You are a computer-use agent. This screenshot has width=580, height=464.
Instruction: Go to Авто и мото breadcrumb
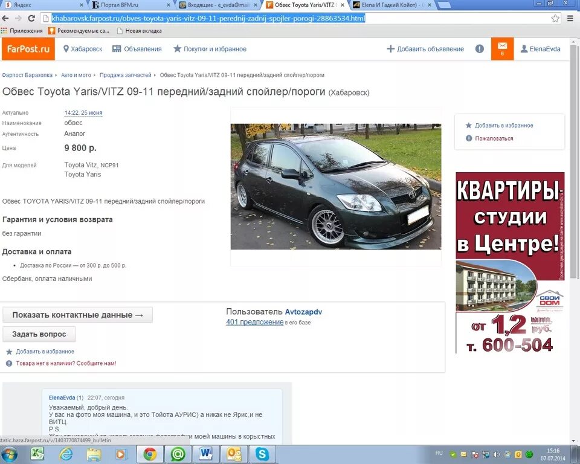click(76, 75)
